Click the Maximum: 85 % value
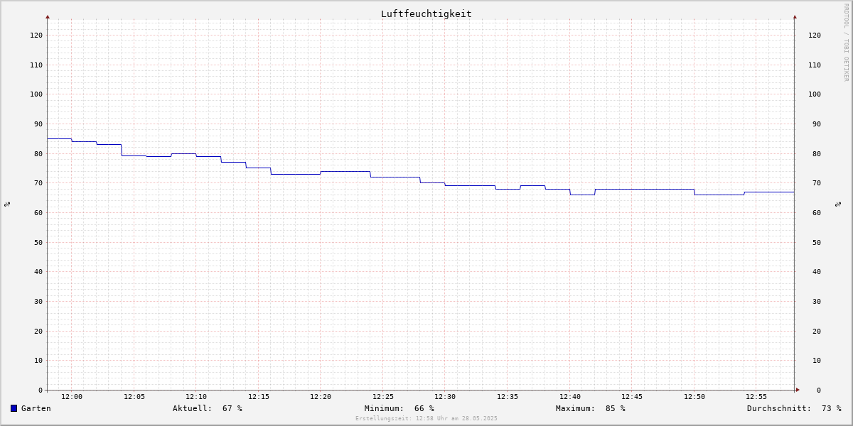 point(591,408)
